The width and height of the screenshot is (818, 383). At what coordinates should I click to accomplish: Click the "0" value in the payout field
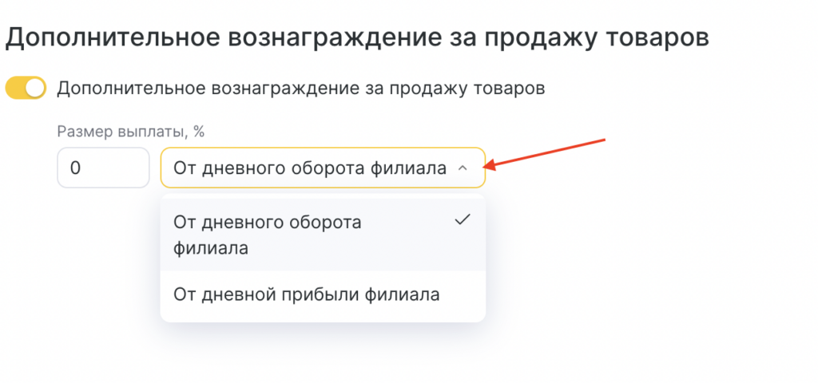point(76,168)
